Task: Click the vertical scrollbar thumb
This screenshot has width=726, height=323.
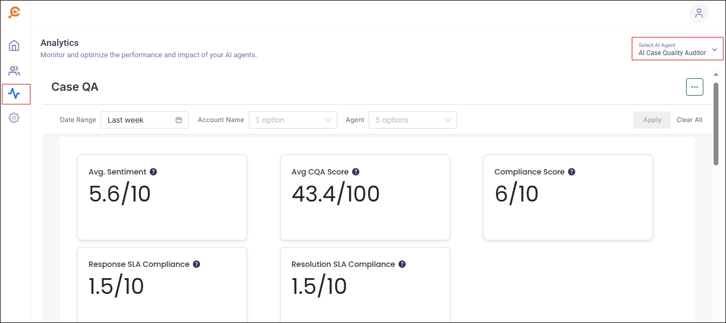Action: pyautogui.click(x=716, y=123)
